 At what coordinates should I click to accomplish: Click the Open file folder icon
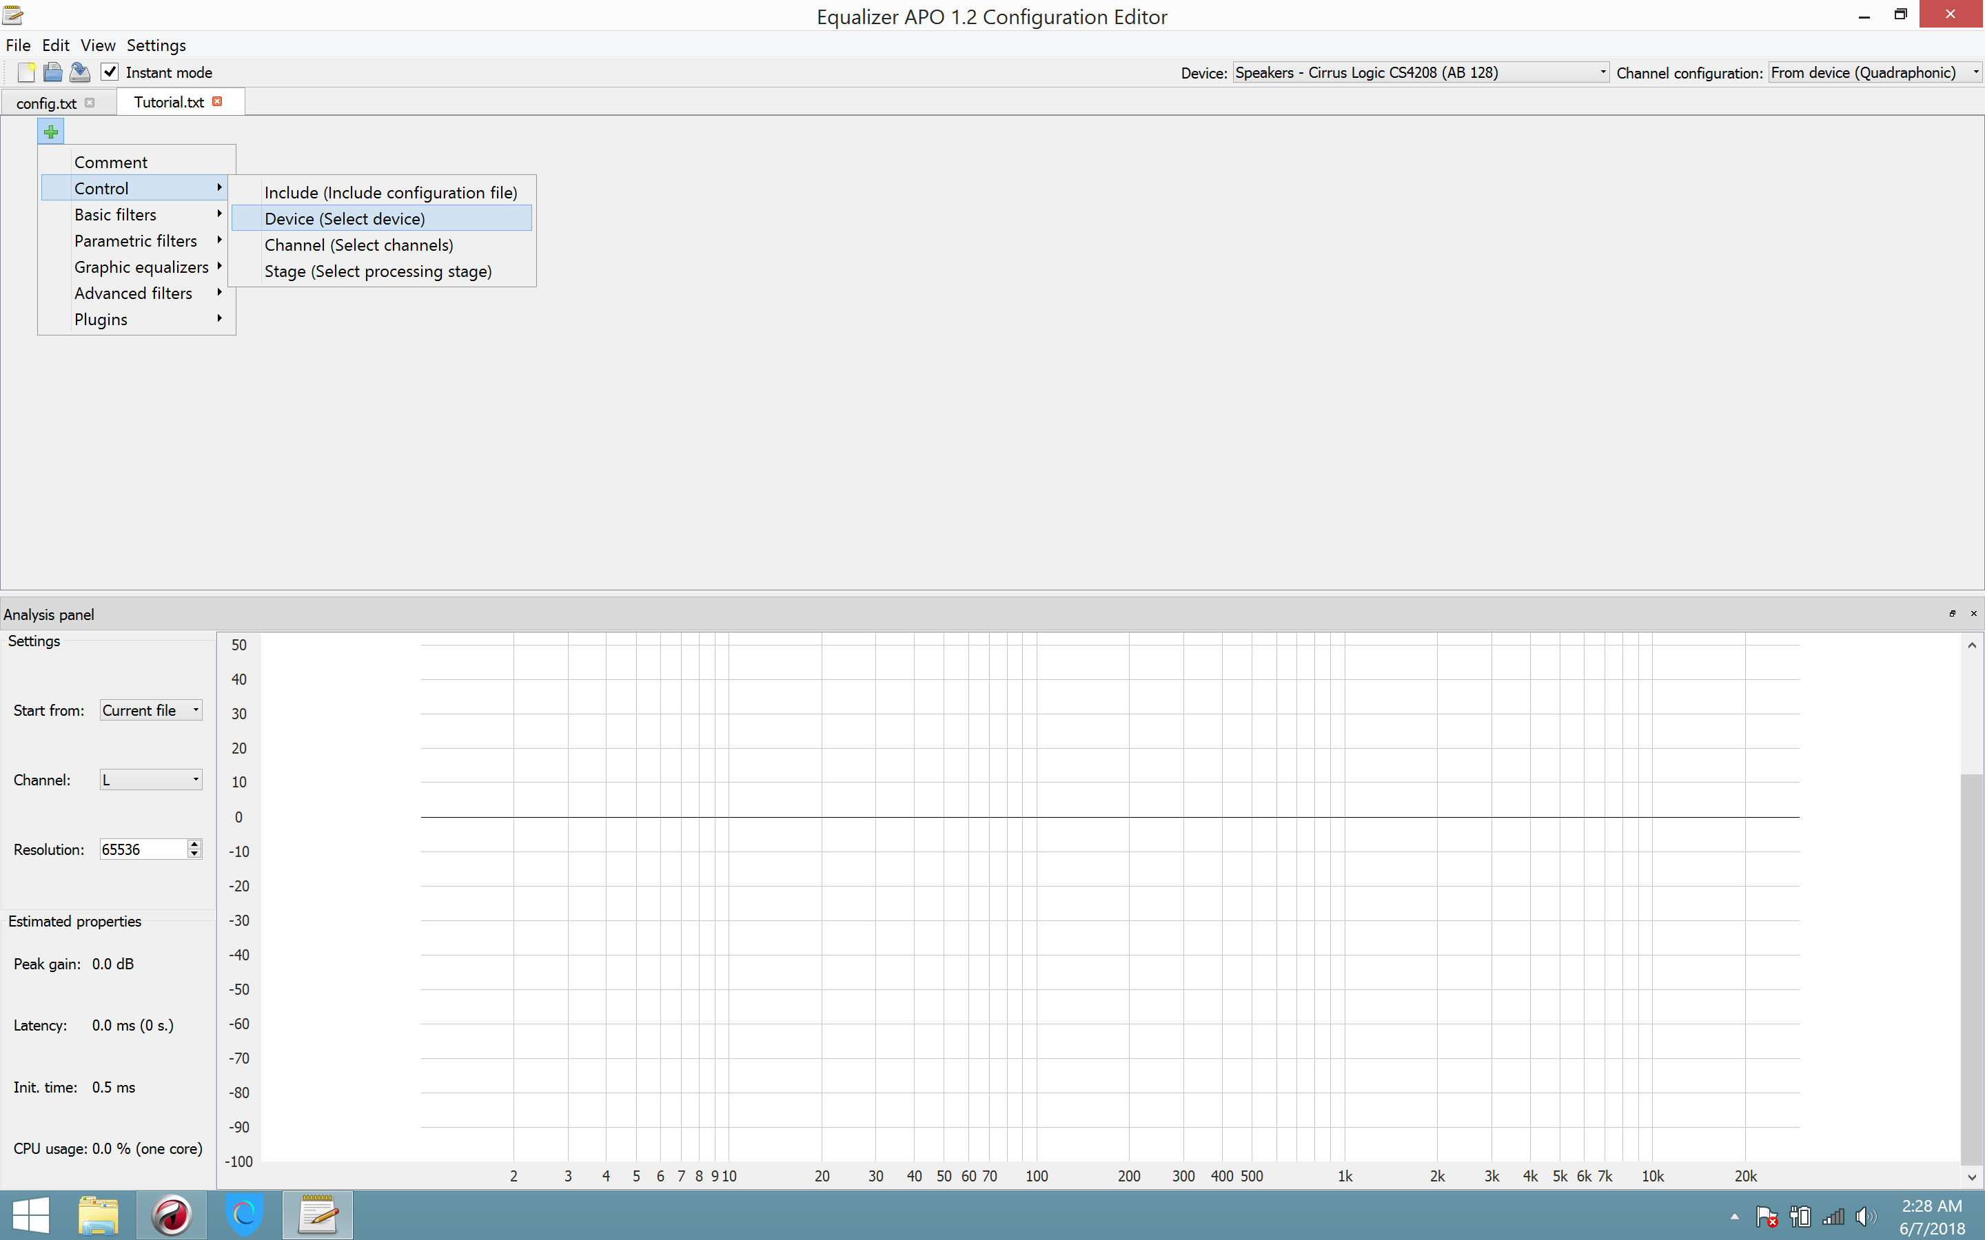click(x=52, y=72)
